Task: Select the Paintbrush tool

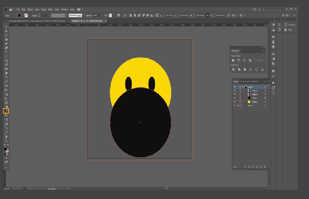Action: [6, 65]
